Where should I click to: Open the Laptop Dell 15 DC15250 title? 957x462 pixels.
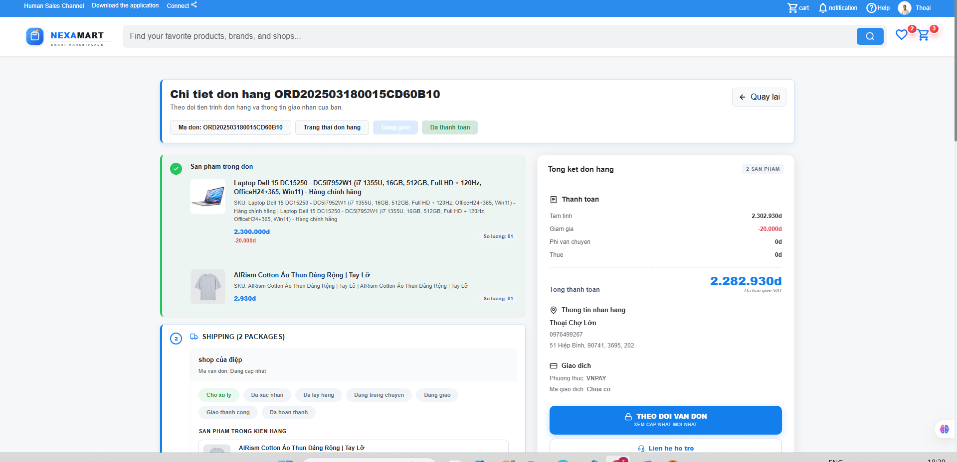(x=358, y=187)
